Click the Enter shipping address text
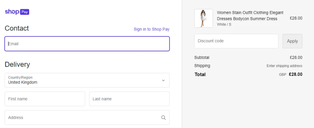This screenshot has width=314, height=128. click(284, 66)
